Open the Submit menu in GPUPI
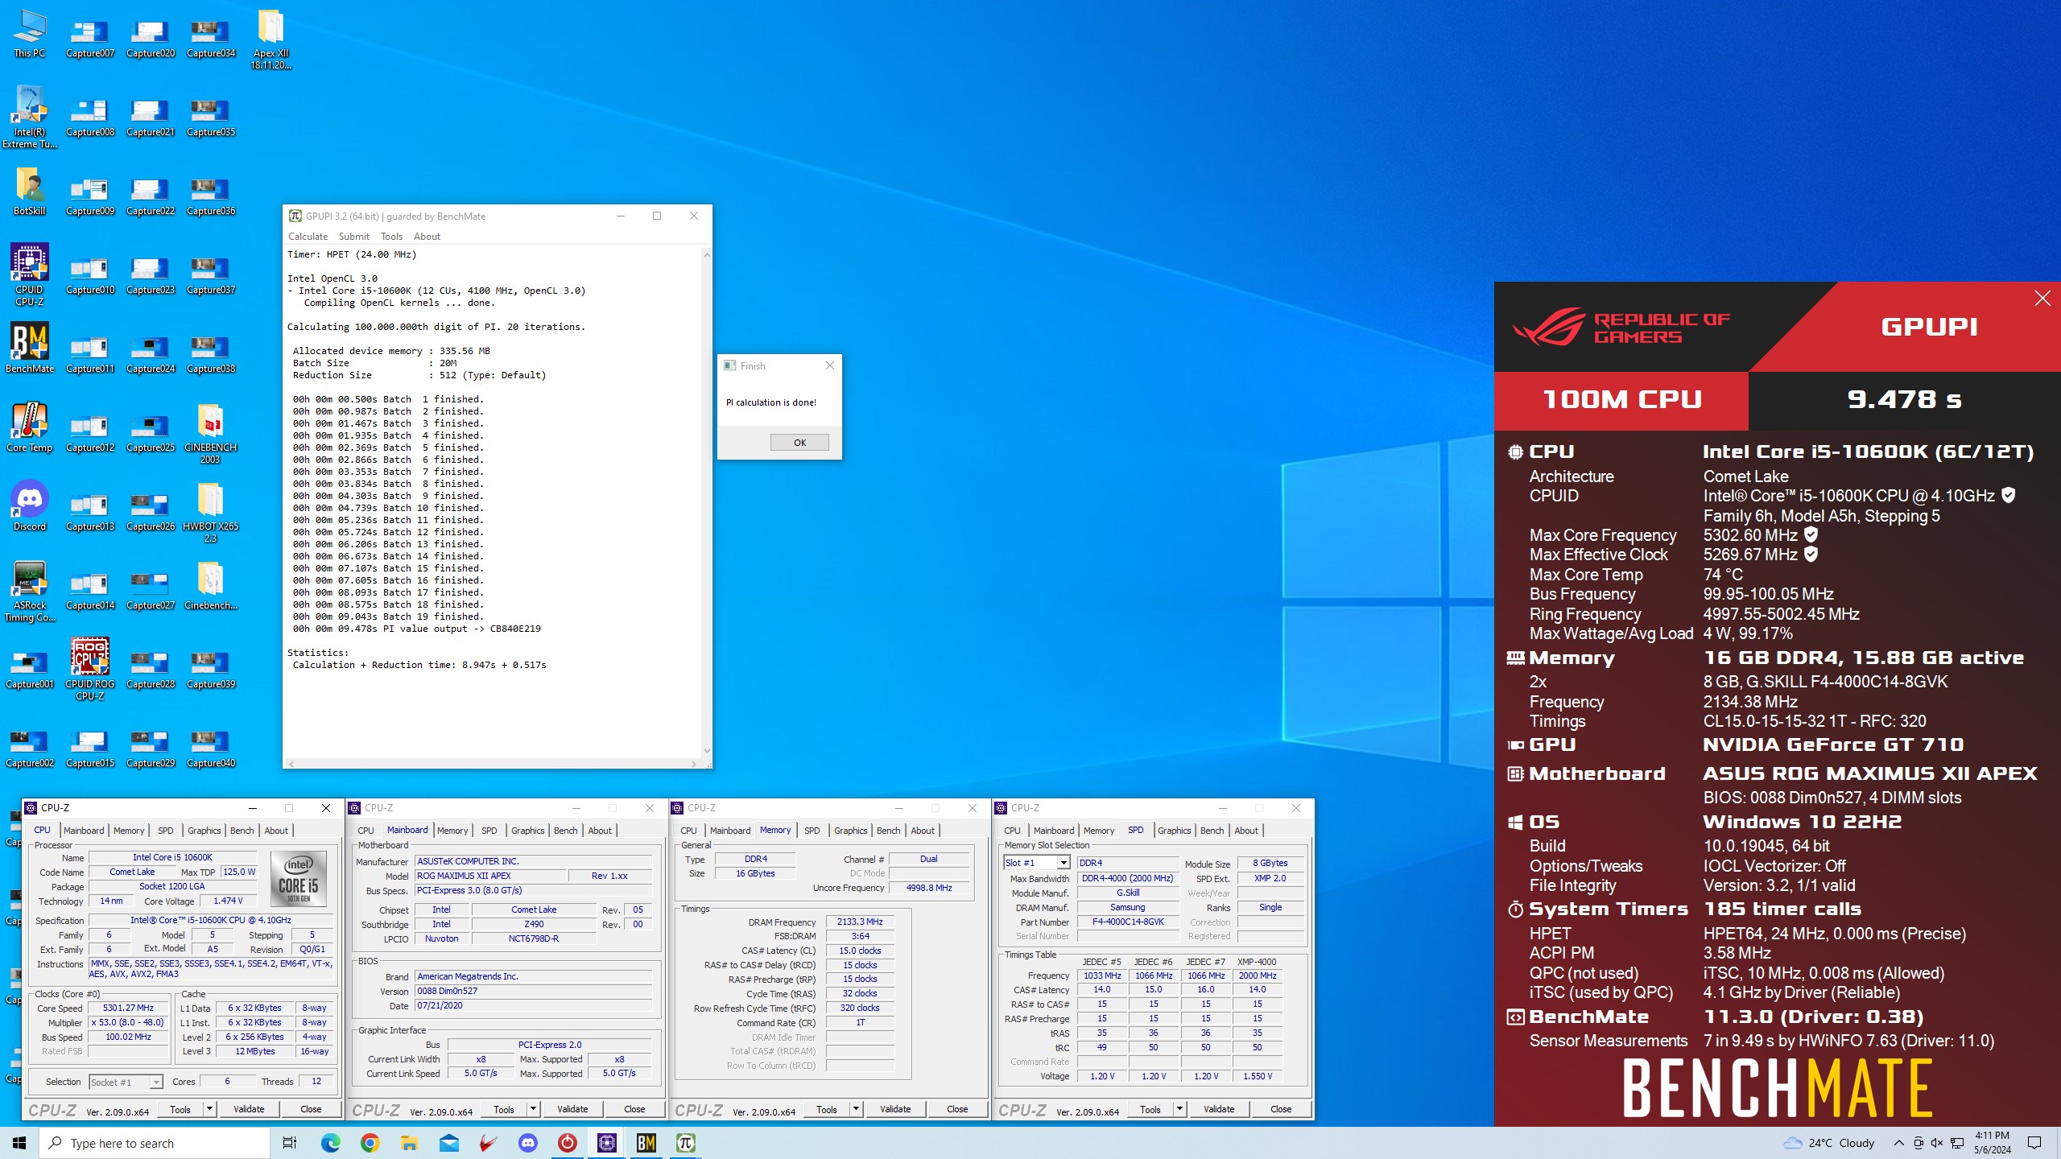Viewport: 2061px width, 1159px height. (354, 237)
